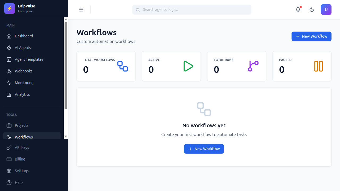Click 'Create your first workflow' text
Screen dimensions: 340x191
(x=204, y=135)
